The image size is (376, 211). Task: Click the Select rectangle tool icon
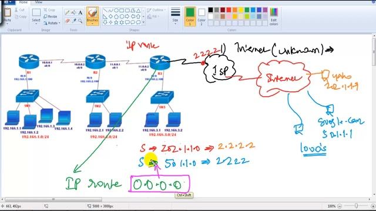pyautogui.click(x=36, y=12)
